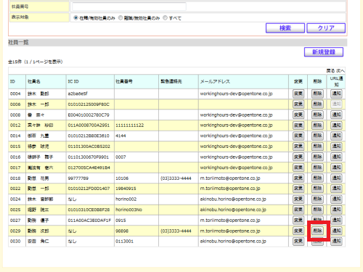Click the 検索 search button

[x=285, y=28]
